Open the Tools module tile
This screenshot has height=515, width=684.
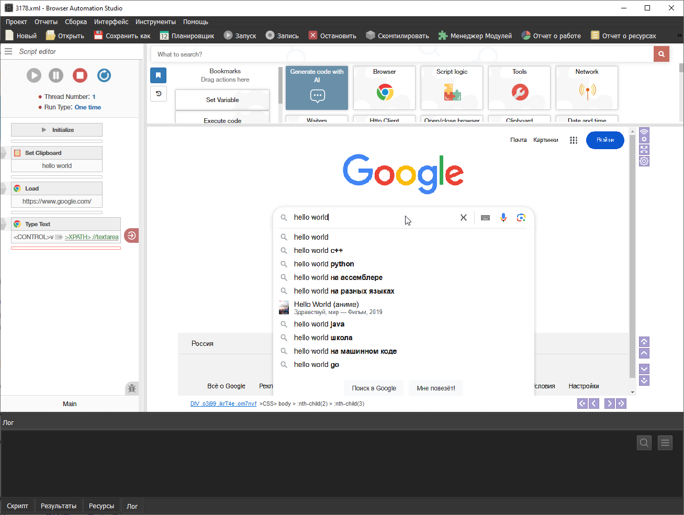(519, 87)
